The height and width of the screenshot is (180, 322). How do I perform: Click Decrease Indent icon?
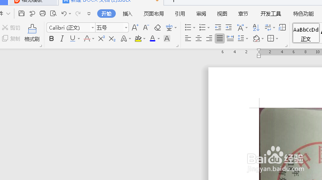[218, 27]
